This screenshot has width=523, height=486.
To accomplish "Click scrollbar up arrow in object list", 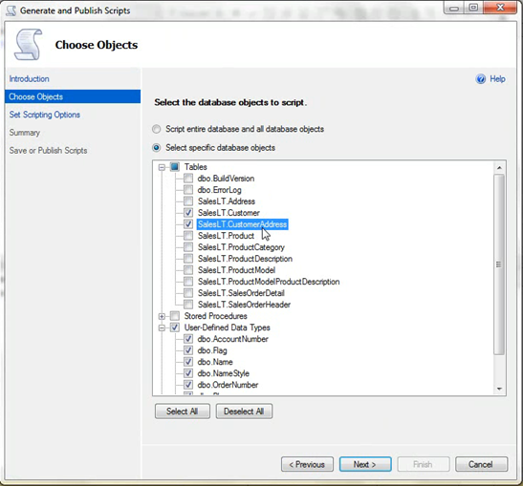I will [x=499, y=167].
